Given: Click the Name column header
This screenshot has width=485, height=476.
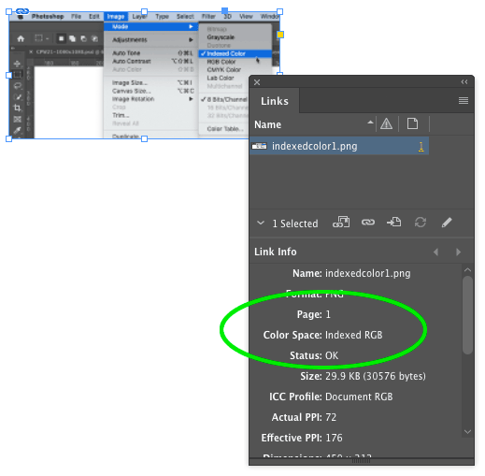Looking at the screenshot, I should click(267, 124).
